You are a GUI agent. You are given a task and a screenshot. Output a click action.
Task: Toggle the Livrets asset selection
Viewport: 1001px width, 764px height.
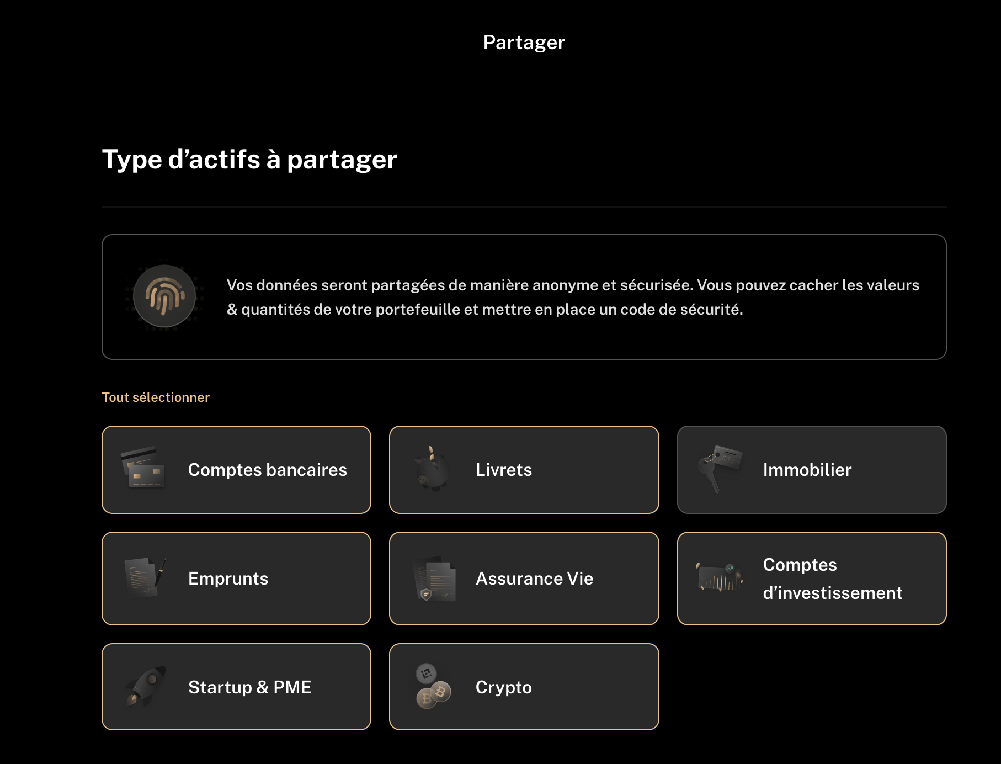(x=524, y=470)
